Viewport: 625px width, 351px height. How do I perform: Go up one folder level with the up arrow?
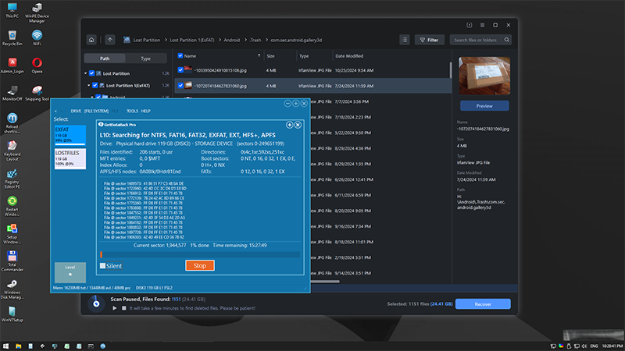[110, 40]
